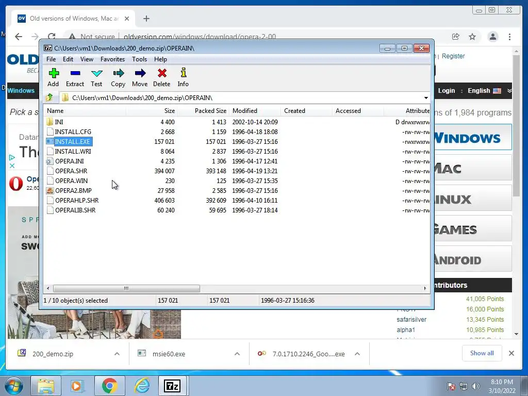Go back in Chrome browser
This screenshot has height=396, width=528.
(19, 37)
